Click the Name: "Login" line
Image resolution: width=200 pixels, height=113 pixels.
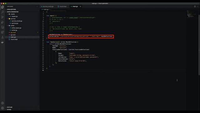67,53
